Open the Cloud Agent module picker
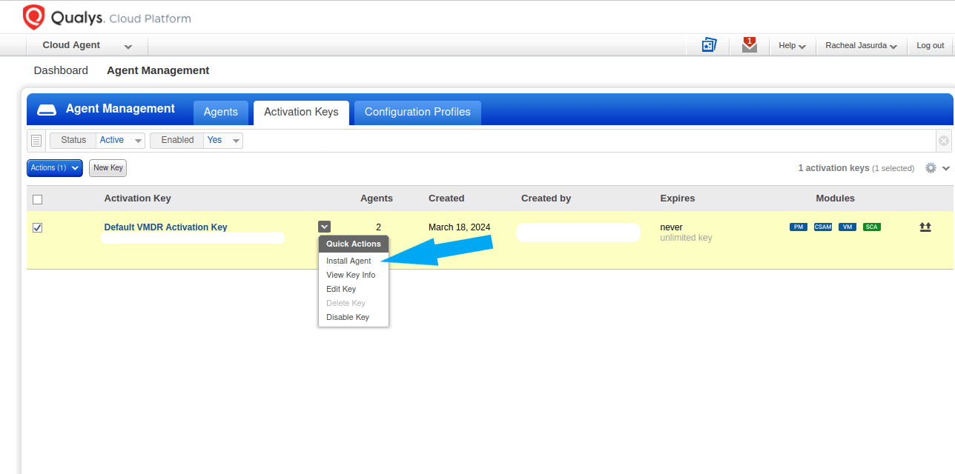 pyautogui.click(x=87, y=45)
